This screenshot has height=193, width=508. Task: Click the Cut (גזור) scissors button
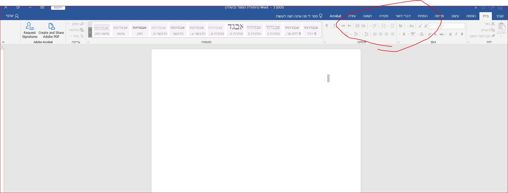[489, 24]
